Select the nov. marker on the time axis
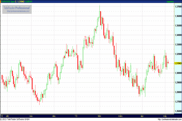The image size is (182, 121). (31, 116)
